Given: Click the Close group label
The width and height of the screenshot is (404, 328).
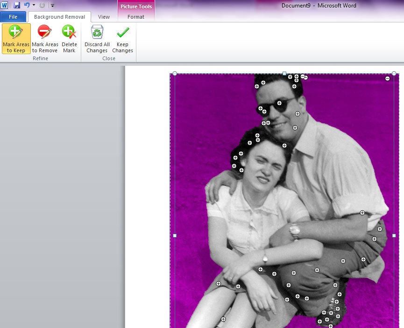Looking at the screenshot, I should (x=109, y=58).
